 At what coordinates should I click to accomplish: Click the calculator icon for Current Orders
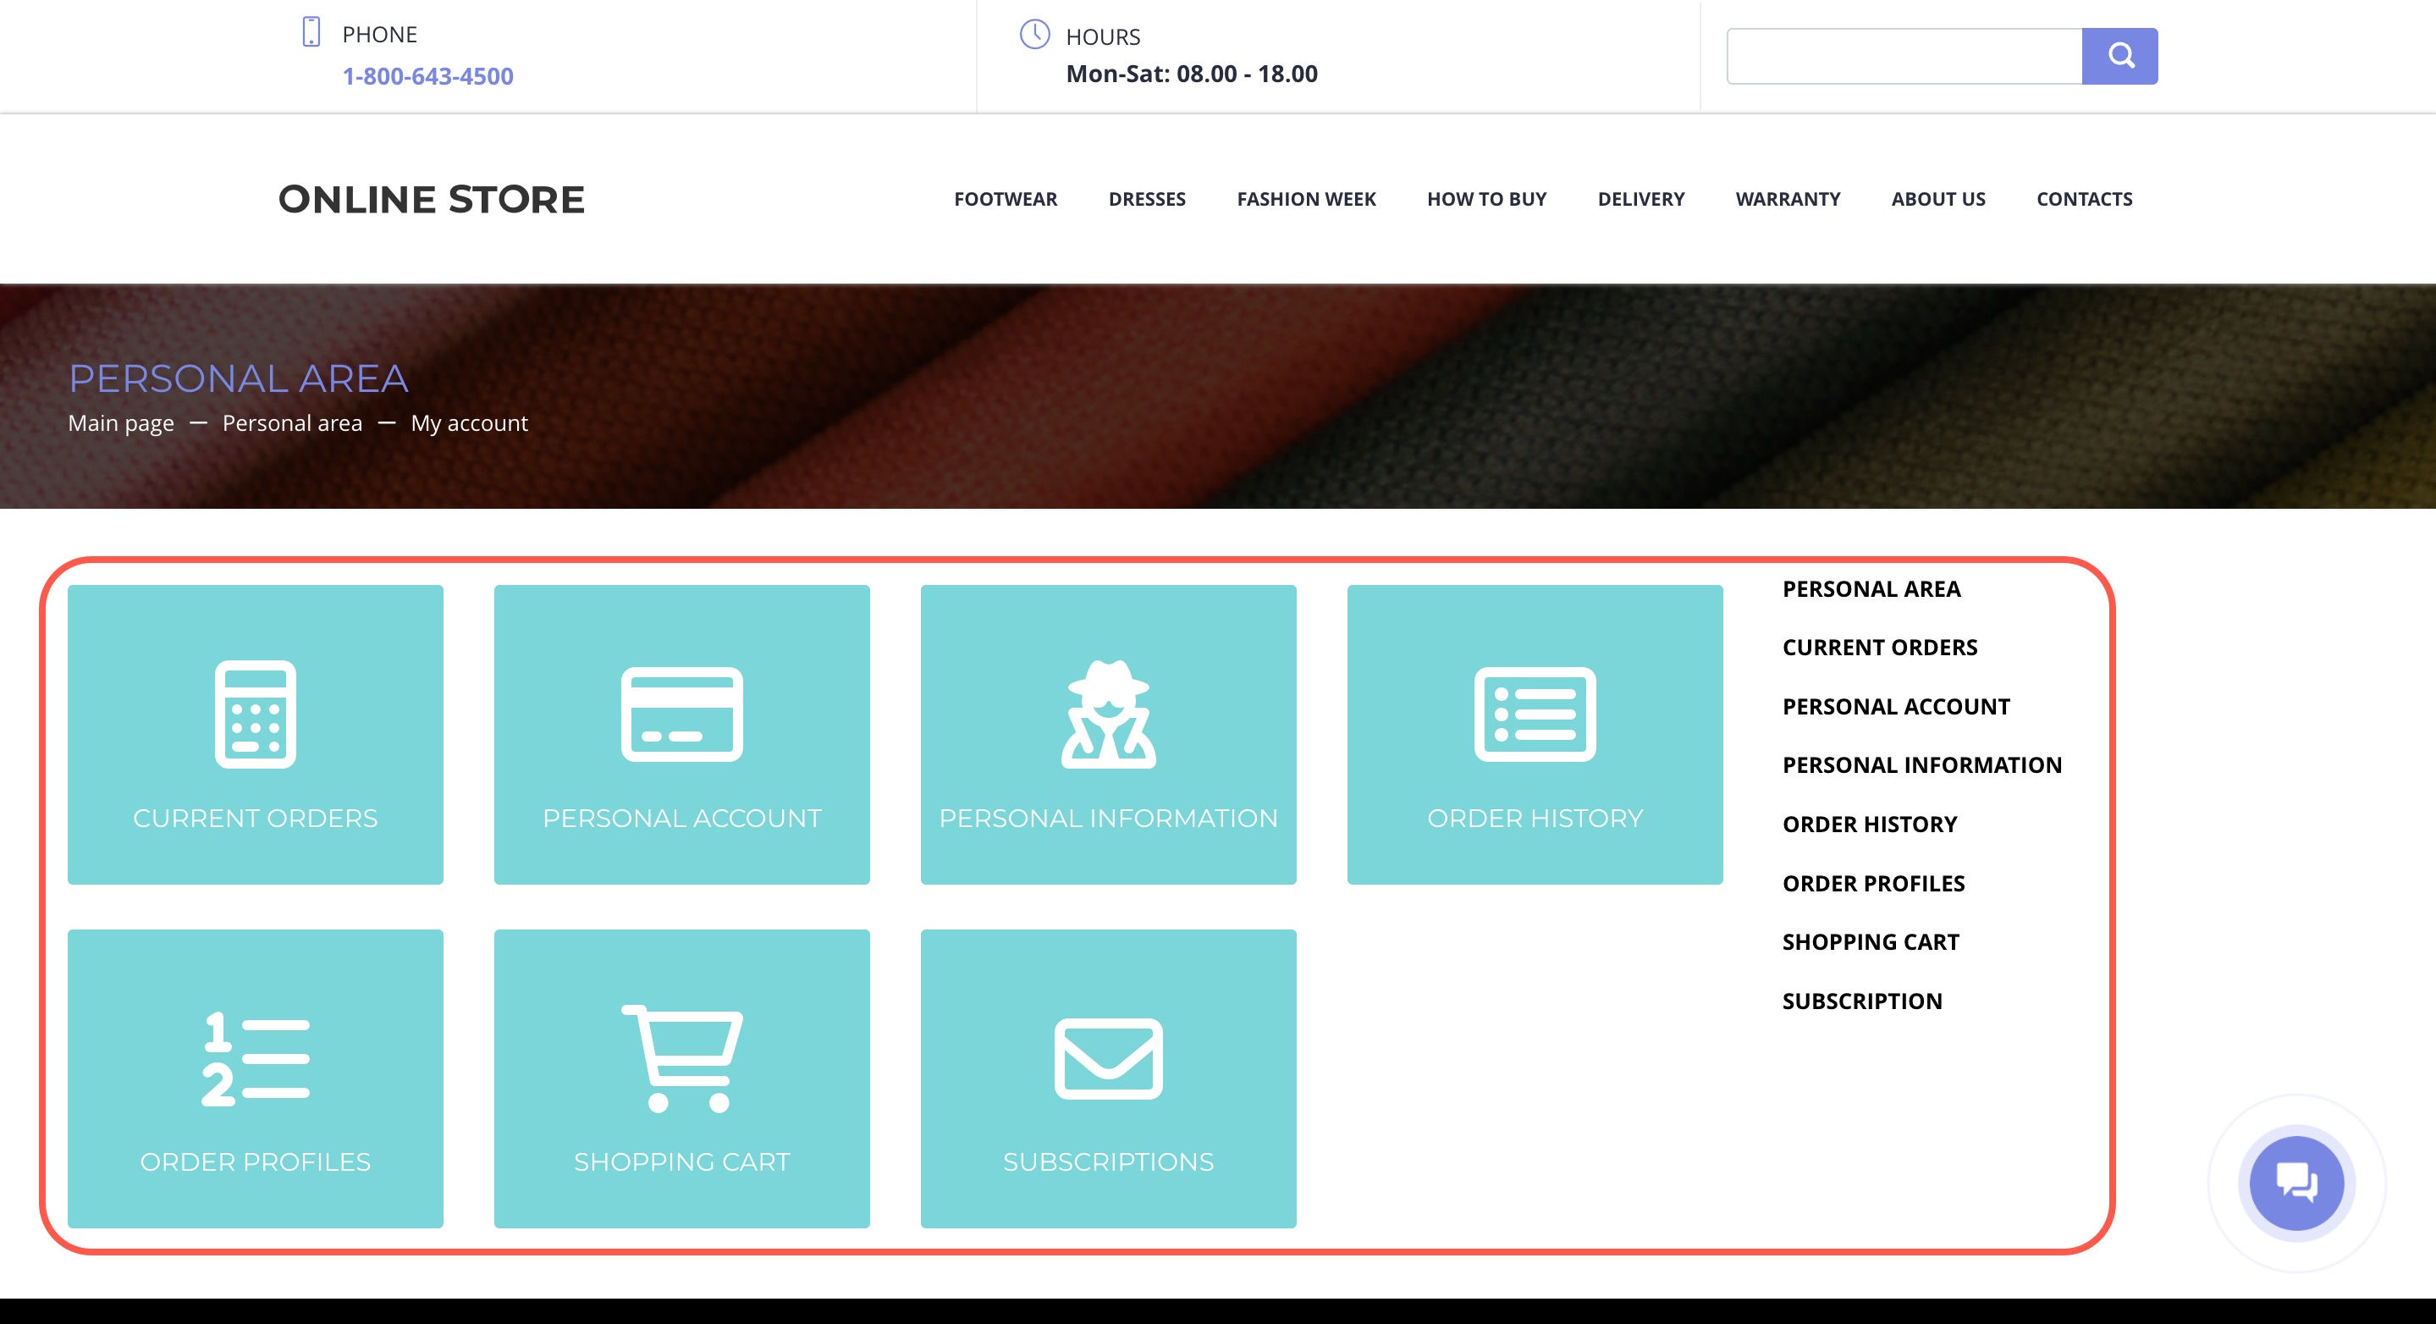click(256, 714)
